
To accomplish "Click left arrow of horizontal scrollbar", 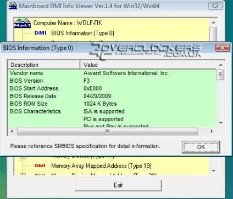I will (x=12, y=131).
